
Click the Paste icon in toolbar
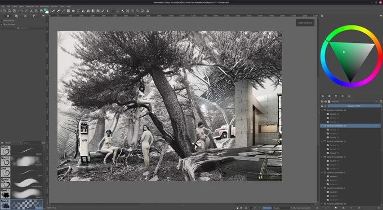[x=41, y=11]
